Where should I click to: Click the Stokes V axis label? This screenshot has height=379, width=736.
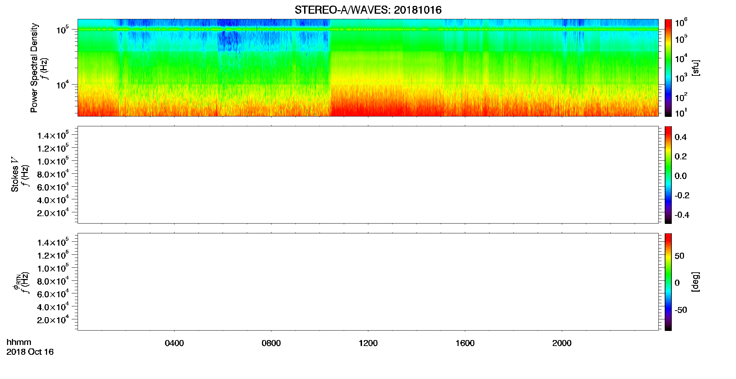[x=15, y=174]
